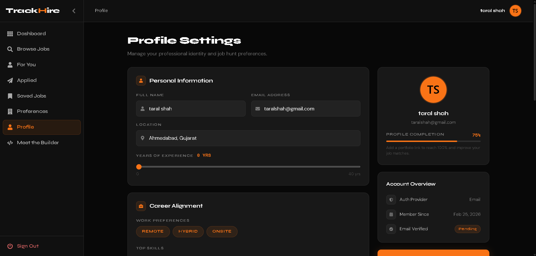
Task: Click the Preferences building icon
Action: [x=10, y=112]
